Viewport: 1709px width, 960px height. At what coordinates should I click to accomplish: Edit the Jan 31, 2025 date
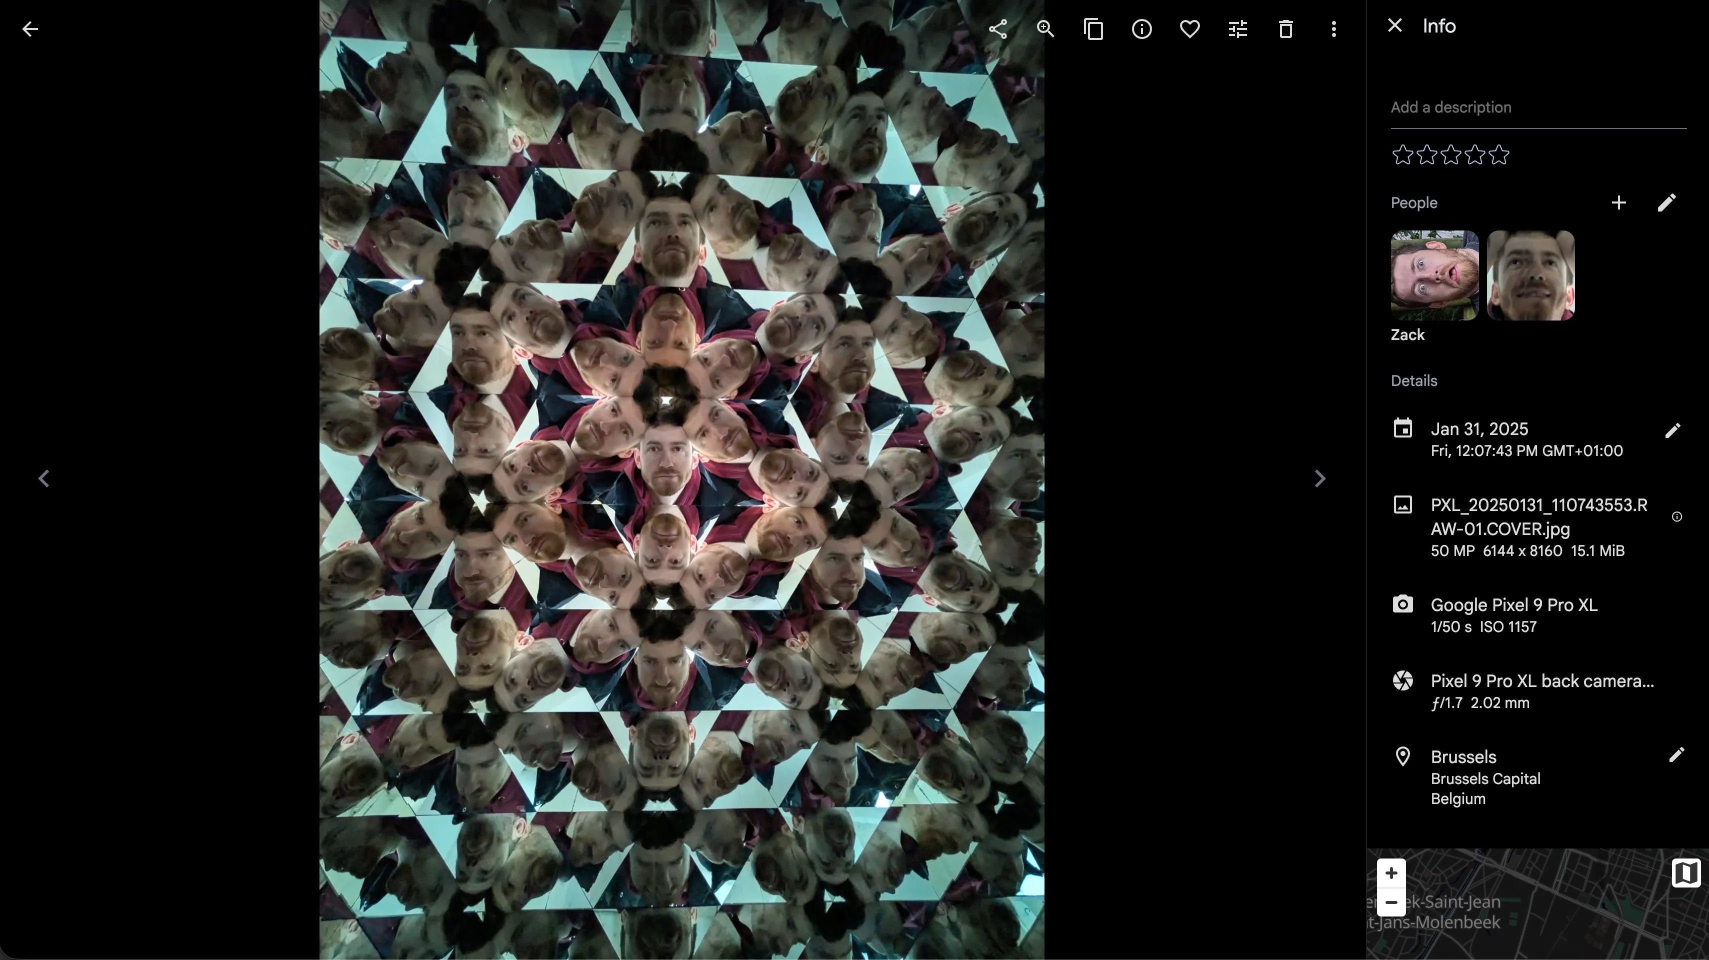coord(1672,430)
